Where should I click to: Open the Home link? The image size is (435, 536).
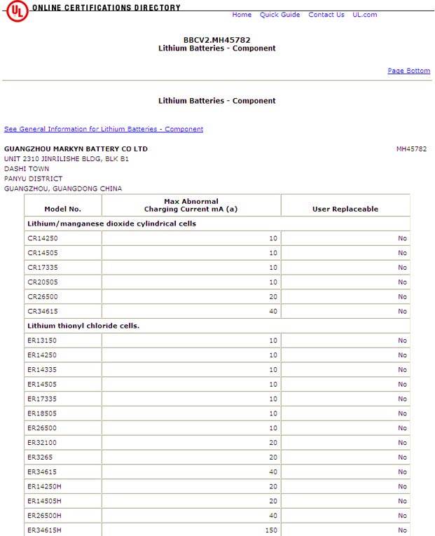click(x=242, y=15)
